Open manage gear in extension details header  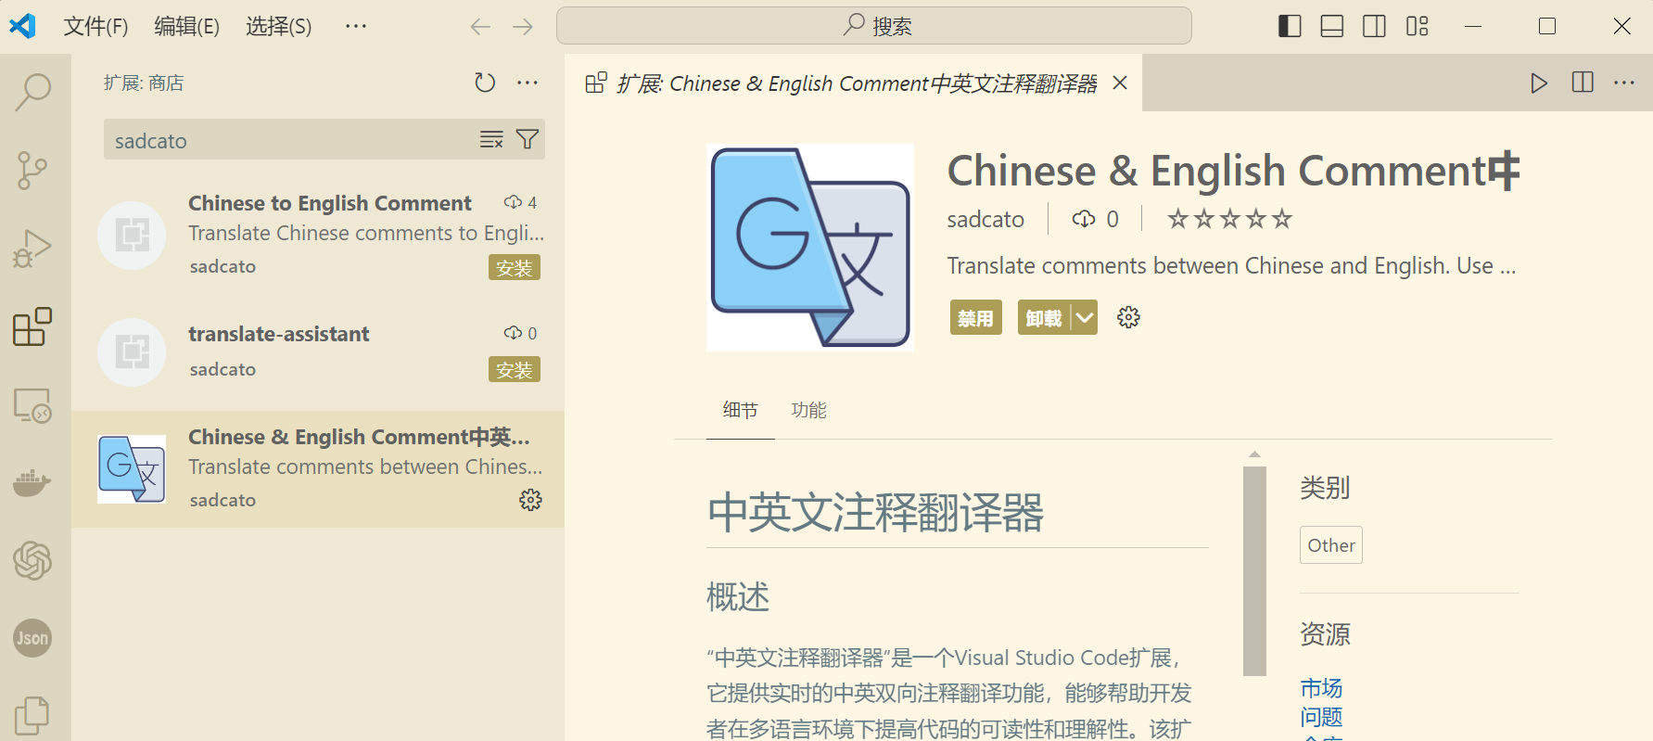click(1128, 317)
